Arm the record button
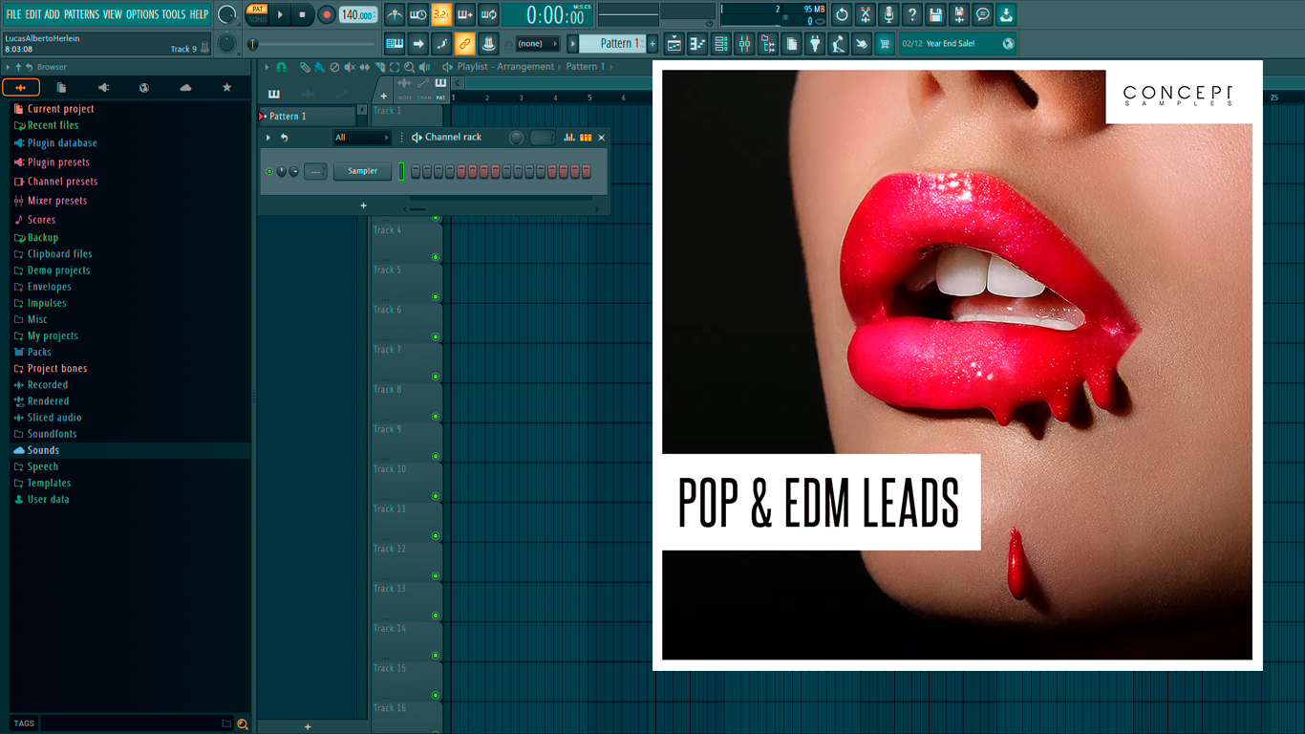The image size is (1305, 734). (x=326, y=14)
